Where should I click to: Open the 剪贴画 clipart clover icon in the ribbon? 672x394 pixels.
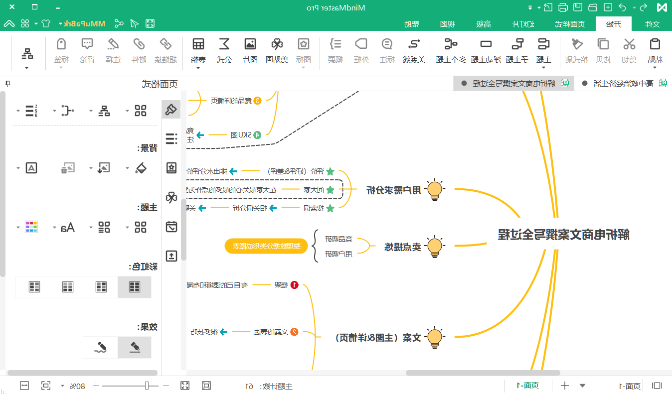(277, 45)
